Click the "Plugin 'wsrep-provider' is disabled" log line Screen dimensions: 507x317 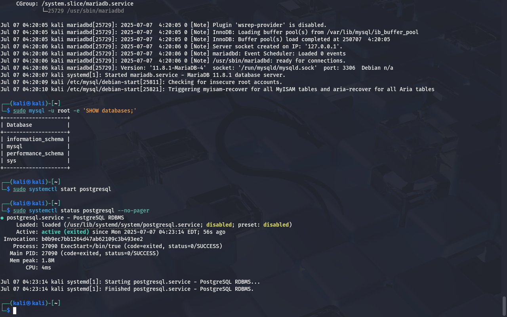point(164,25)
